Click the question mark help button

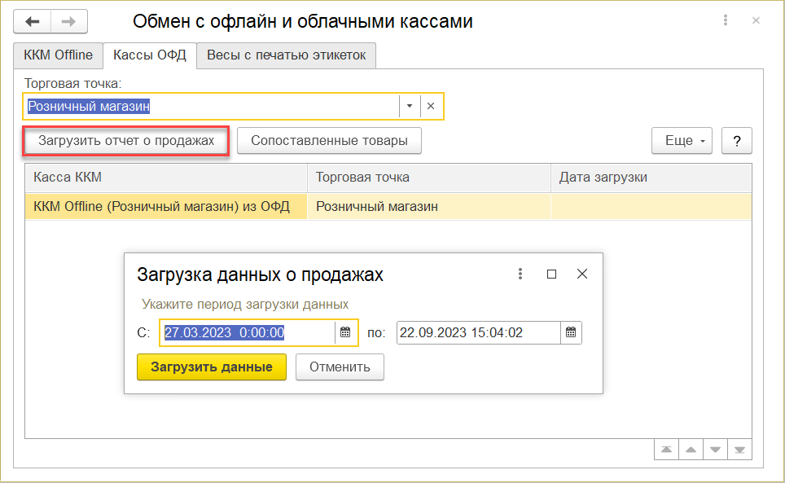[x=737, y=141]
